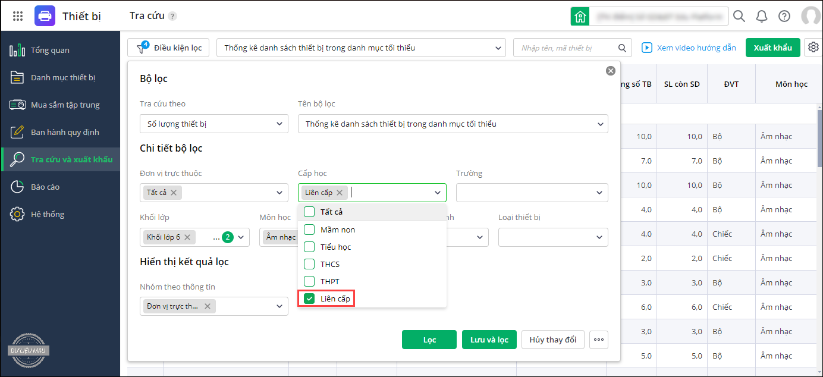The width and height of the screenshot is (823, 377).
Task: Expand the Tra cứu theo dropdown
Action: (x=214, y=124)
